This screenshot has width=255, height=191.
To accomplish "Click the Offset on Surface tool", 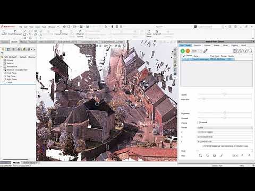I will pos(80,33).
